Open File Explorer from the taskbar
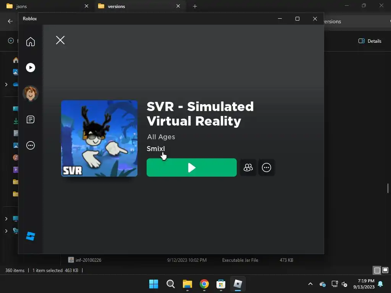 pyautogui.click(x=187, y=284)
